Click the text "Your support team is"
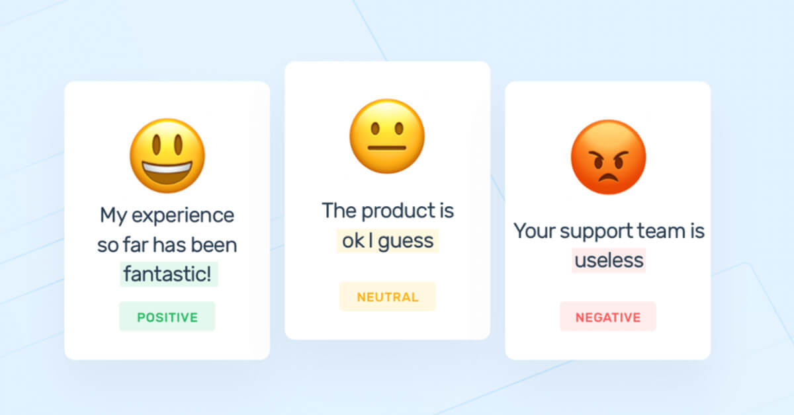 (609, 231)
